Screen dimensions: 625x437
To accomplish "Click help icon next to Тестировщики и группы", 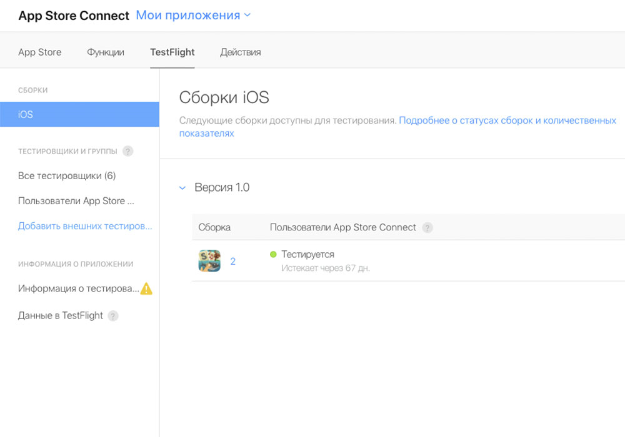I will tap(127, 151).
